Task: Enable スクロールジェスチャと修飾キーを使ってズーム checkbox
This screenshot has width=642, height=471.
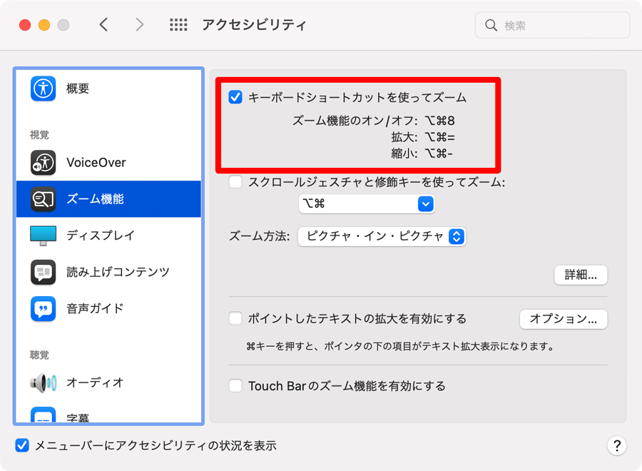Action: pos(235,181)
